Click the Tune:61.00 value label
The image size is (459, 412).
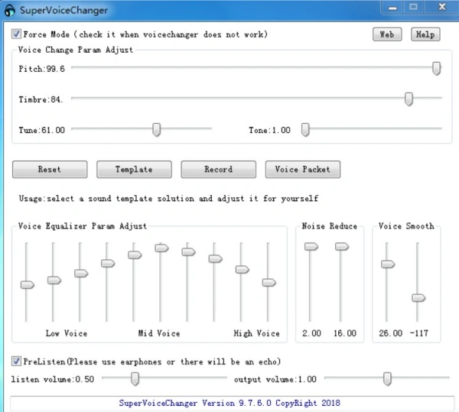(x=42, y=130)
